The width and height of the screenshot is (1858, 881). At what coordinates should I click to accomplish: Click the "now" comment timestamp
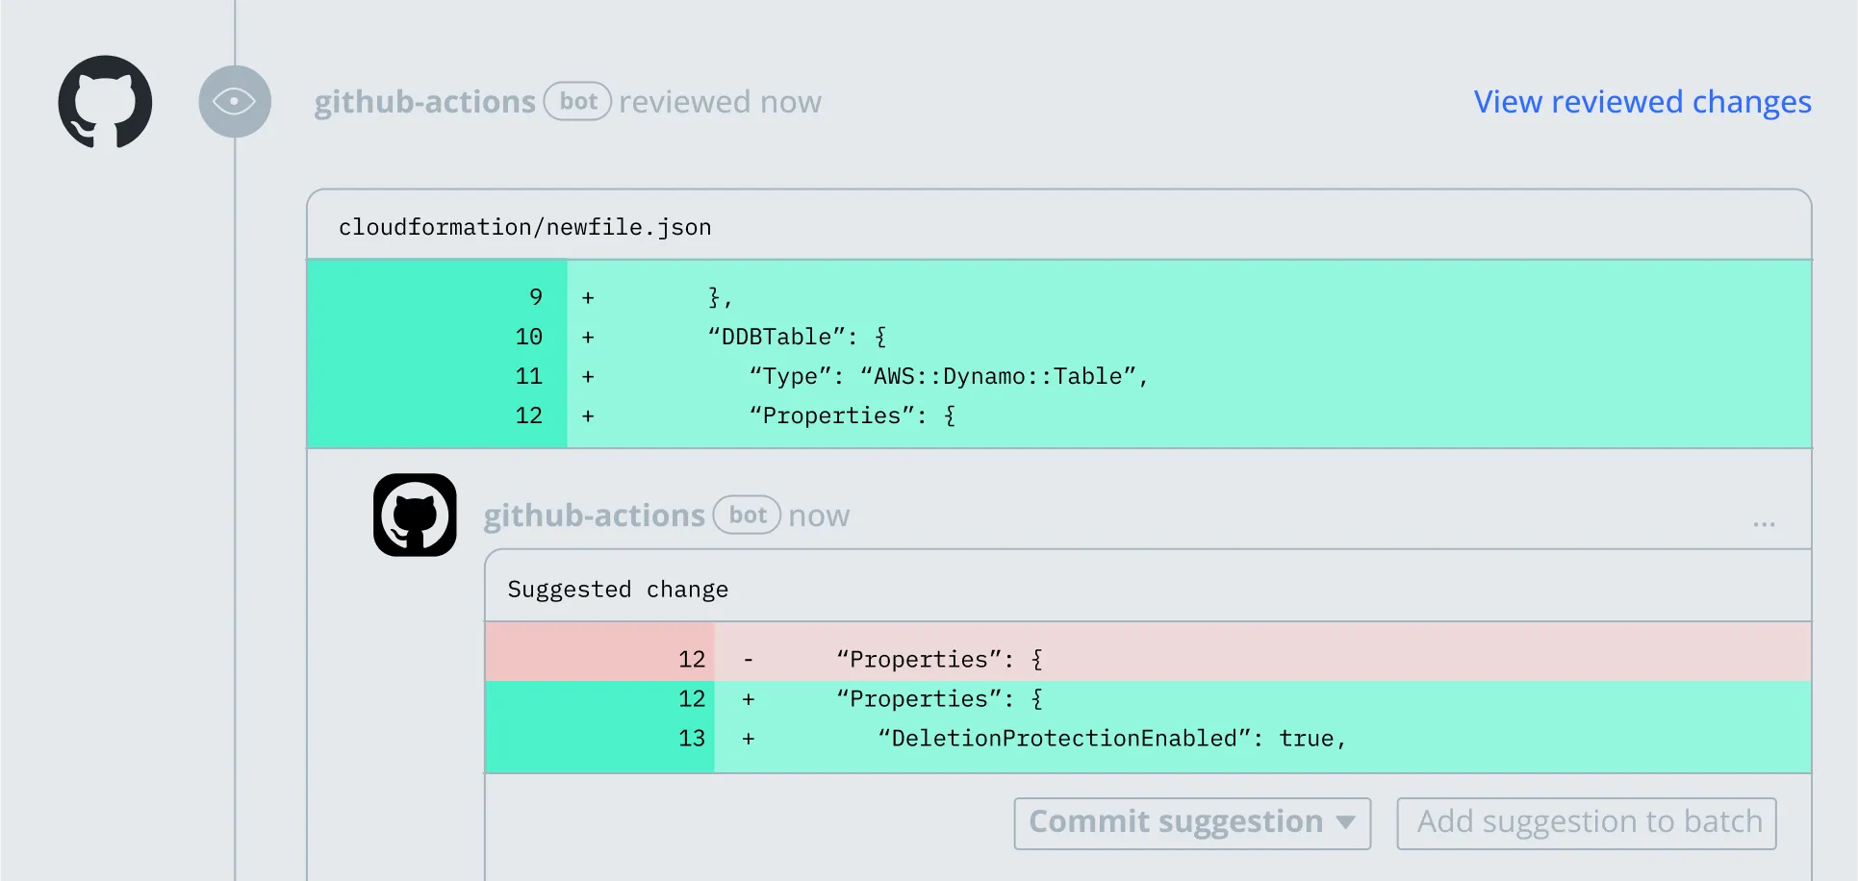click(819, 516)
